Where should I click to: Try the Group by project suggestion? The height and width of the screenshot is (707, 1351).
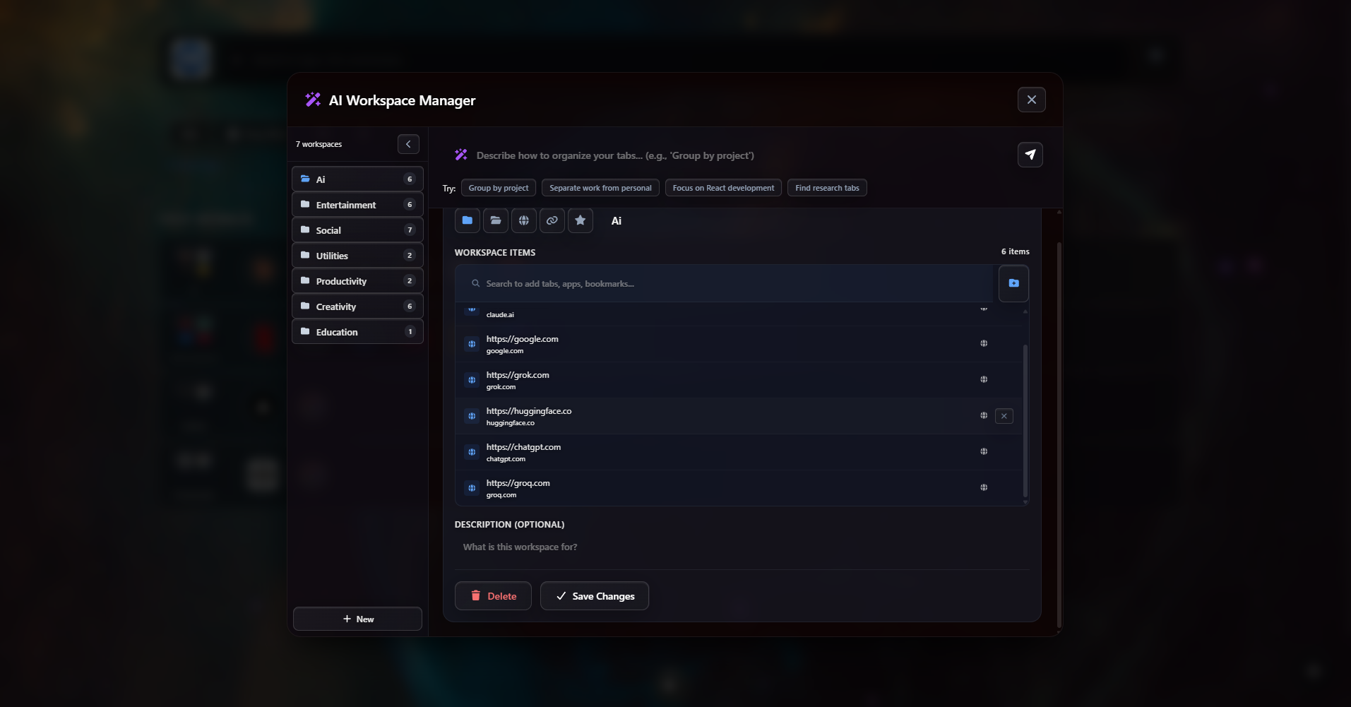click(x=499, y=188)
